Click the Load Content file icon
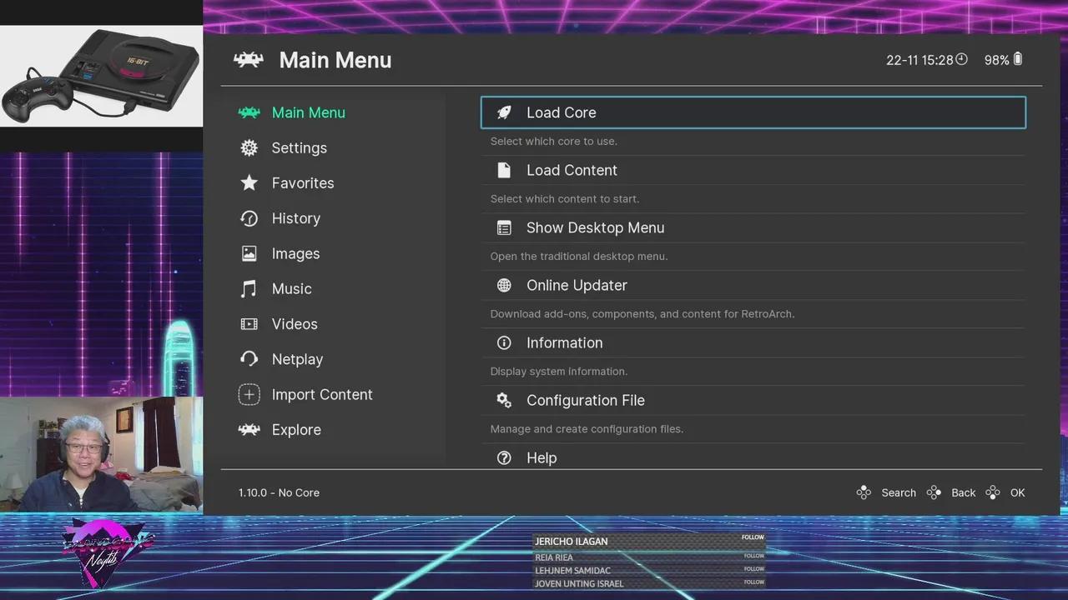Image resolution: width=1068 pixels, height=600 pixels. (504, 170)
